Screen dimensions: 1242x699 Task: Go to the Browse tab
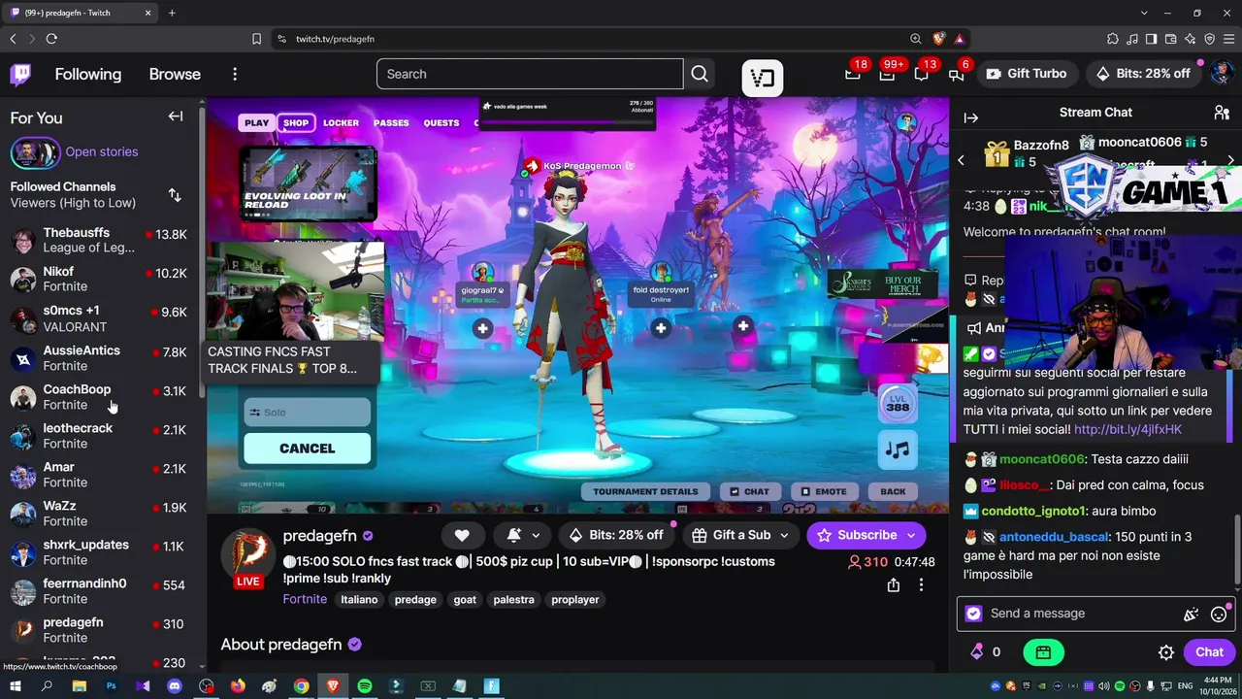[x=175, y=74]
